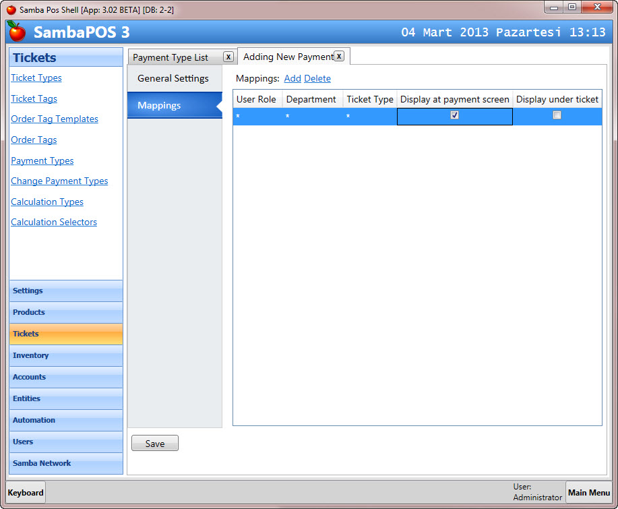Show the on-screen Keyboard
The image size is (618, 509).
pos(26,492)
